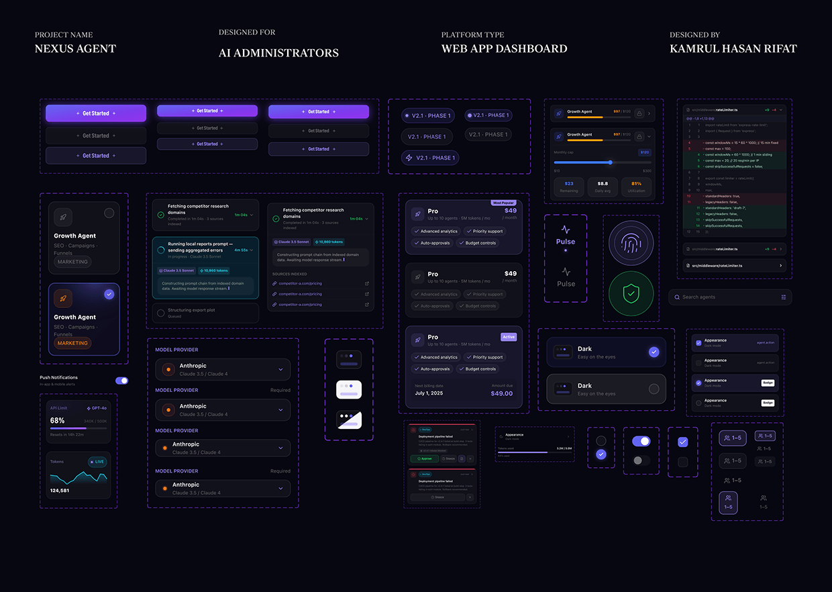Click monitor icon on the selected Dark theme card

click(562, 352)
